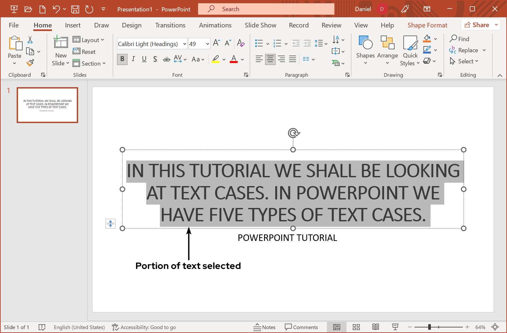Open Slide Sorter view in status bar
The image size is (507, 333).
coord(356,327)
